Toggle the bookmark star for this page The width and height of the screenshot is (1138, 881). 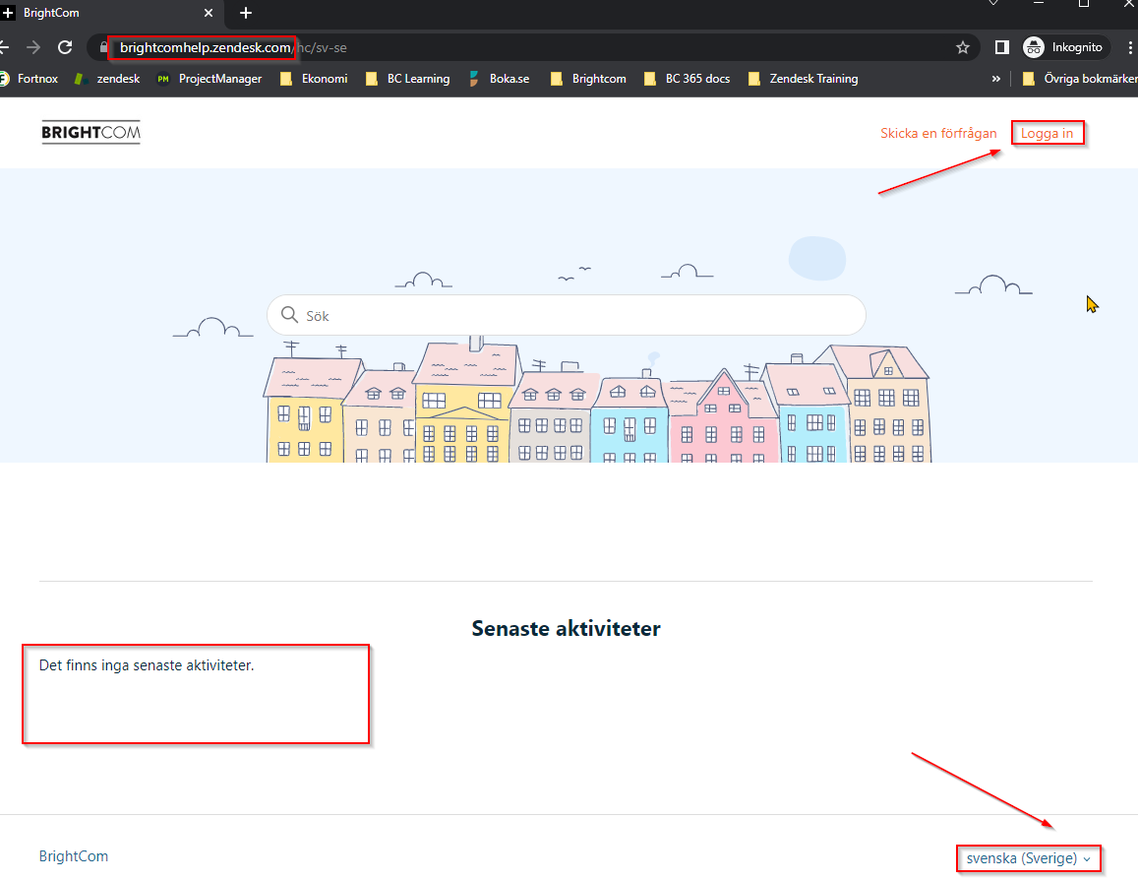[962, 46]
